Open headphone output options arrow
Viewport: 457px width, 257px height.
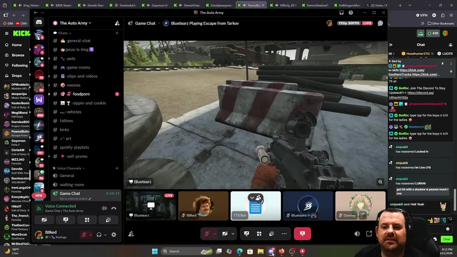click(105, 235)
